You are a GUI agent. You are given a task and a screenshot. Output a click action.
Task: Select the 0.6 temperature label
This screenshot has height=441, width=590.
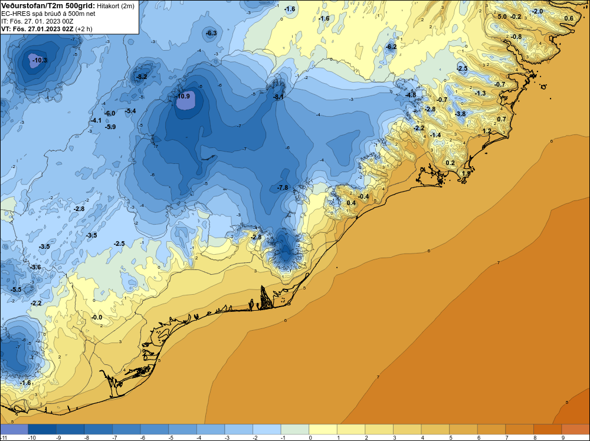point(569,18)
